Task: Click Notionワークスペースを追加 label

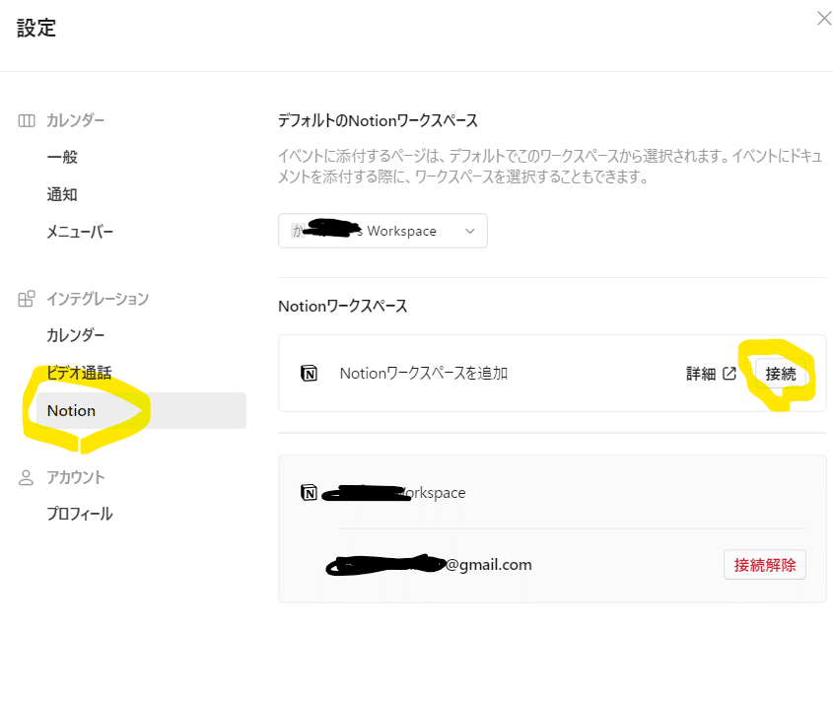Action: (424, 374)
